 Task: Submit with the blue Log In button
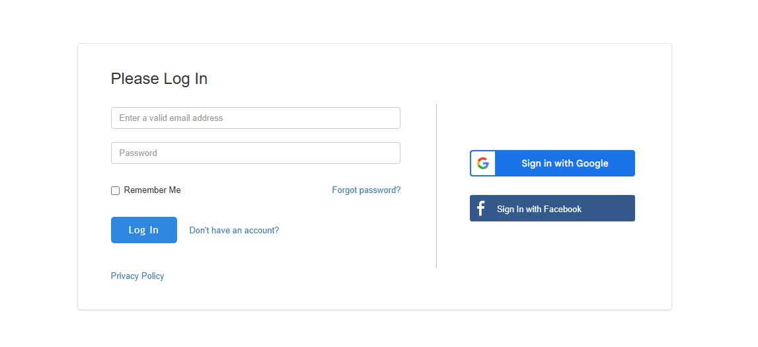click(x=144, y=230)
